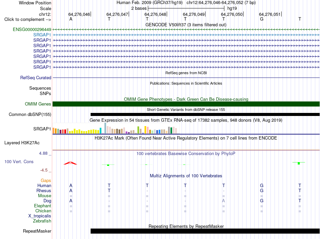The width and height of the screenshot is (320, 239).
Task: Click base 'G' in the complement sequence row
Action: (x=262, y=19)
